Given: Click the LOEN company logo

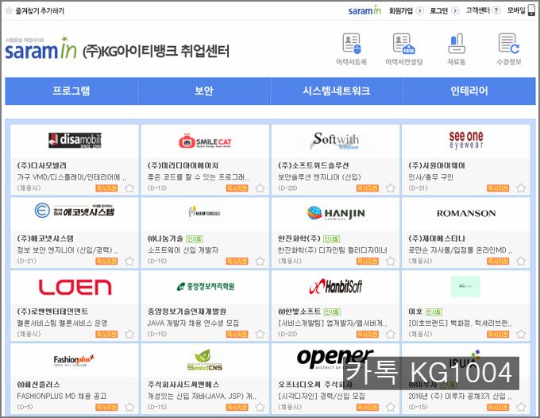Looking at the screenshot, I should (75, 287).
